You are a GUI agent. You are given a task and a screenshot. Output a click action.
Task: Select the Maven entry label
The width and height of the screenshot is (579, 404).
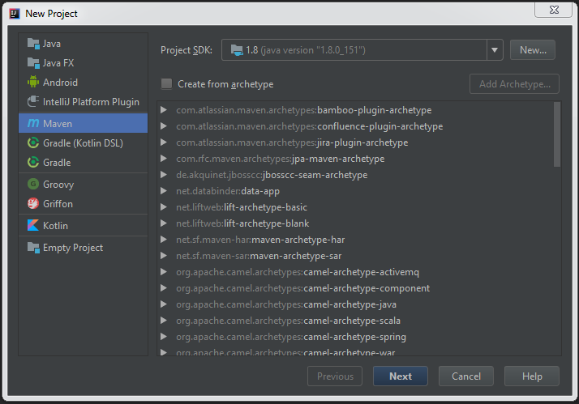click(58, 124)
